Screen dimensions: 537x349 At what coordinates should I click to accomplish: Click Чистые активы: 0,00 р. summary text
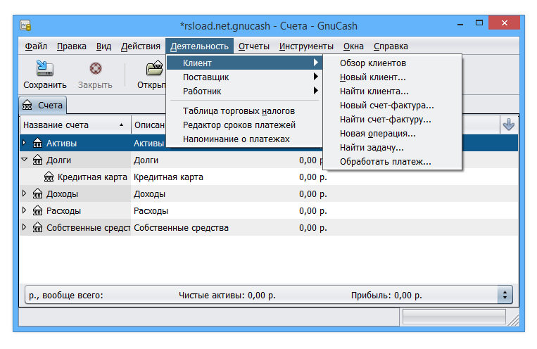point(227,296)
